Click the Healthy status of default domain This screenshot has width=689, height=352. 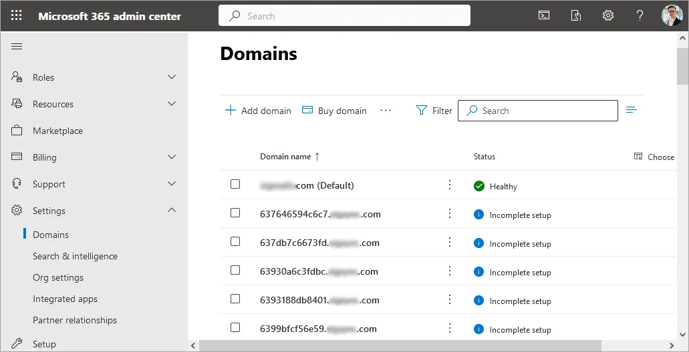click(x=495, y=186)
